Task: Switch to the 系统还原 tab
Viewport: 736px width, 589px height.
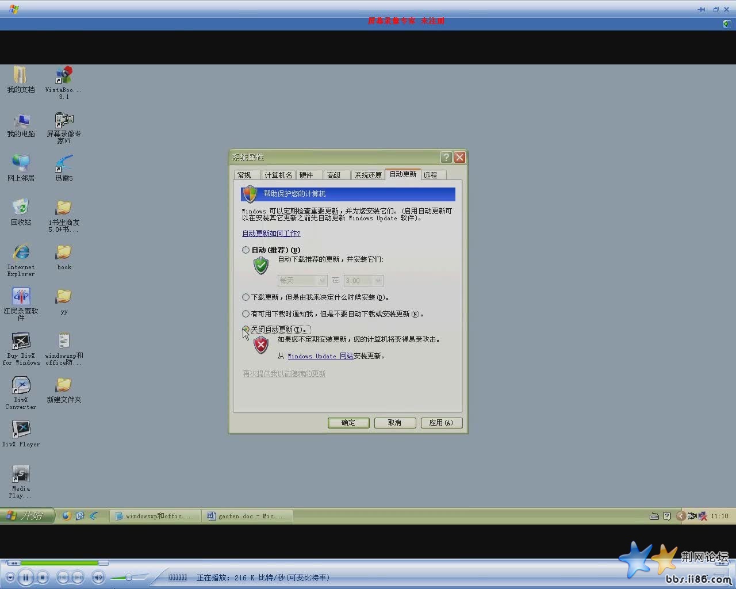Action: coord(368,175)
